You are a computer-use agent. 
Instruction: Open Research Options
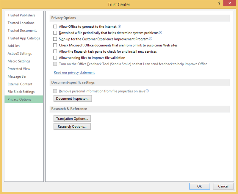[72, 126]
